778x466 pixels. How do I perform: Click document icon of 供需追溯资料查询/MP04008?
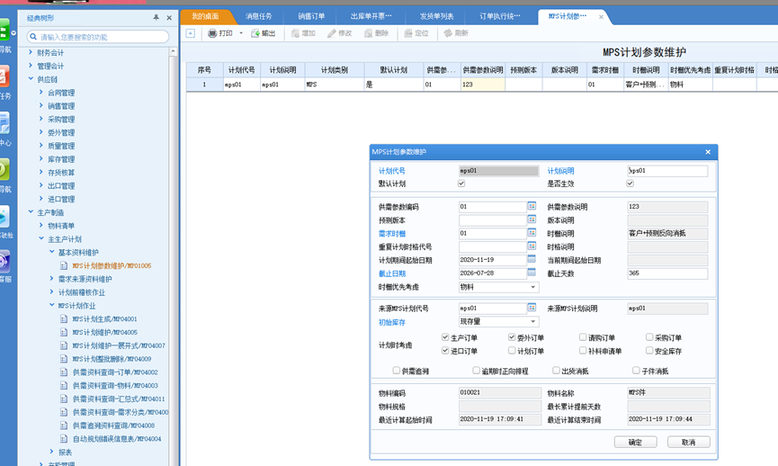tap(64, 426)
